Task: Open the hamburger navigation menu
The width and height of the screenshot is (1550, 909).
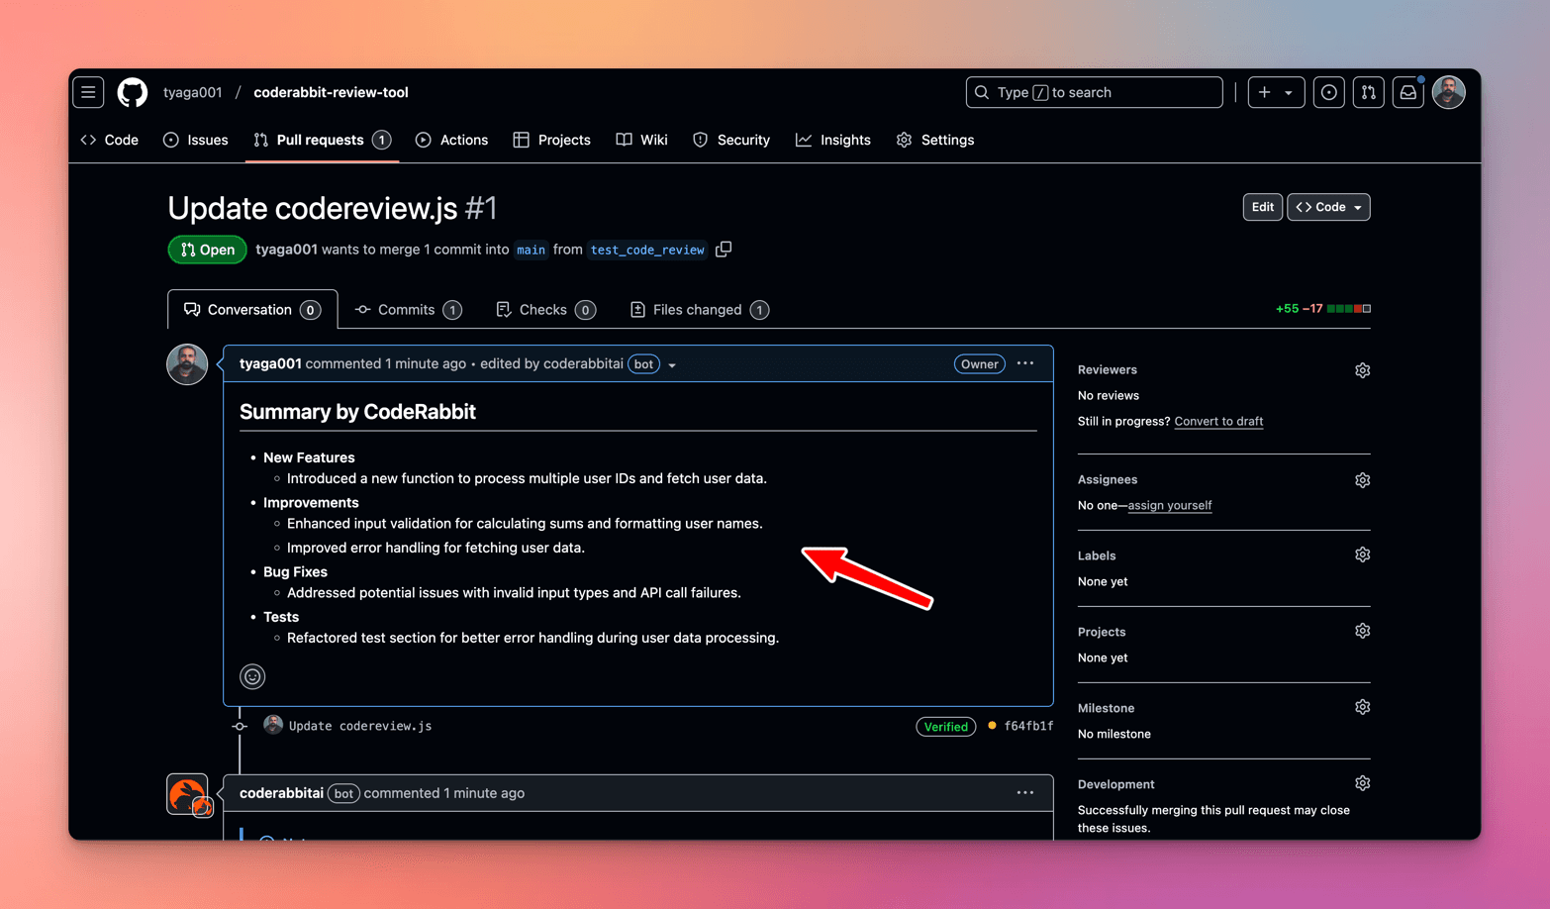Action: coord(88,92)
